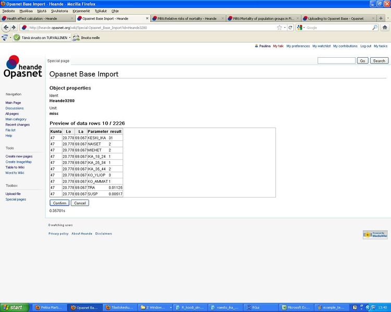Viewport: 391px width, 312px height.
Task: Open the example_te taskbar item
Action: (331, 307)
